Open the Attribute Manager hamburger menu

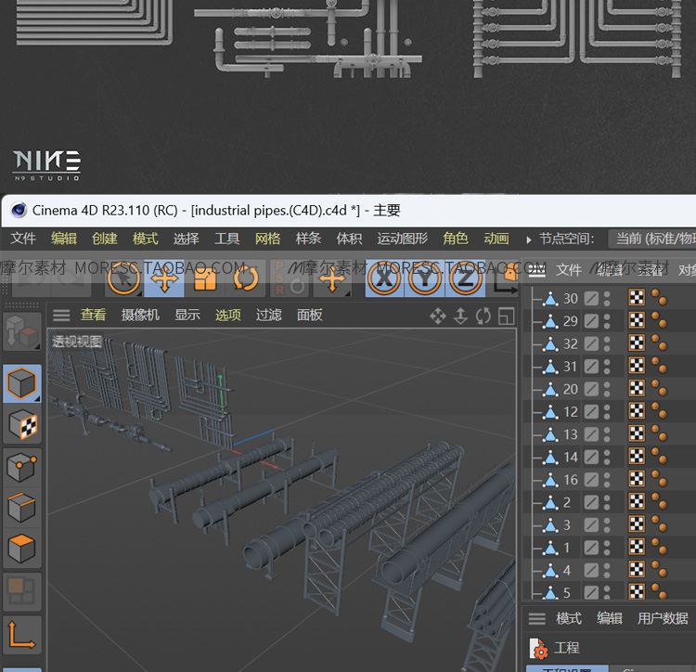(x=536, y=618)
